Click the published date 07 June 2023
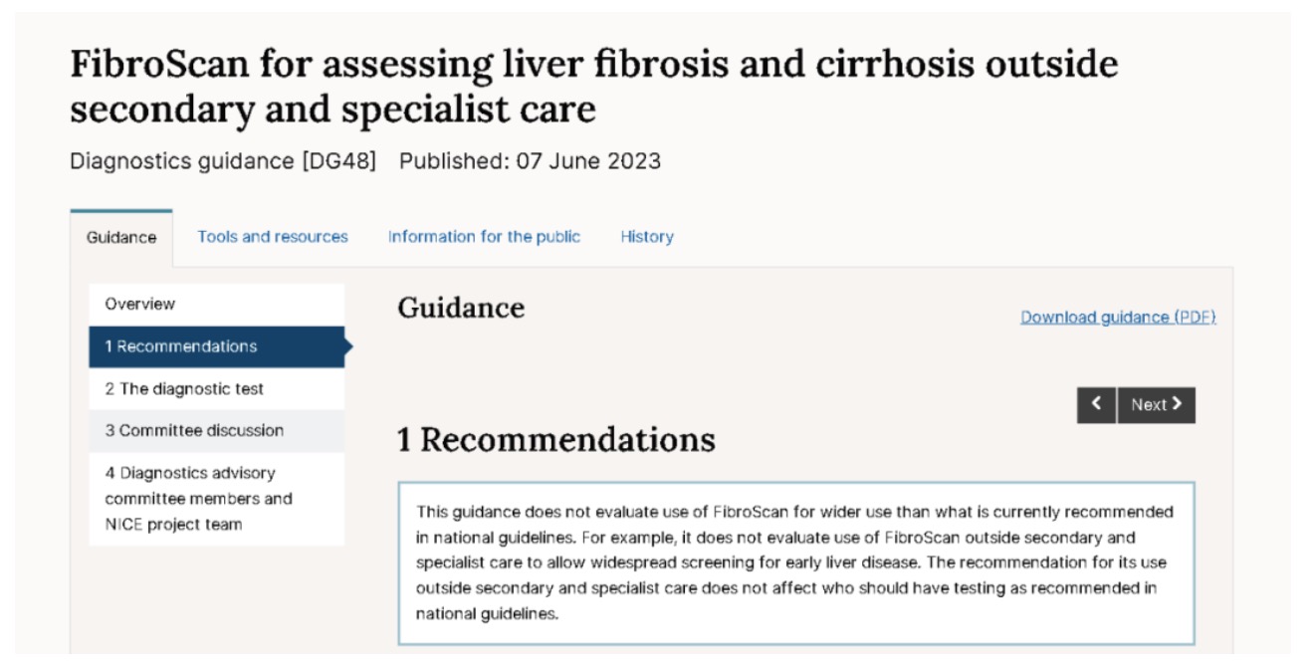The image size is (1316, 671). click(530, 161)
